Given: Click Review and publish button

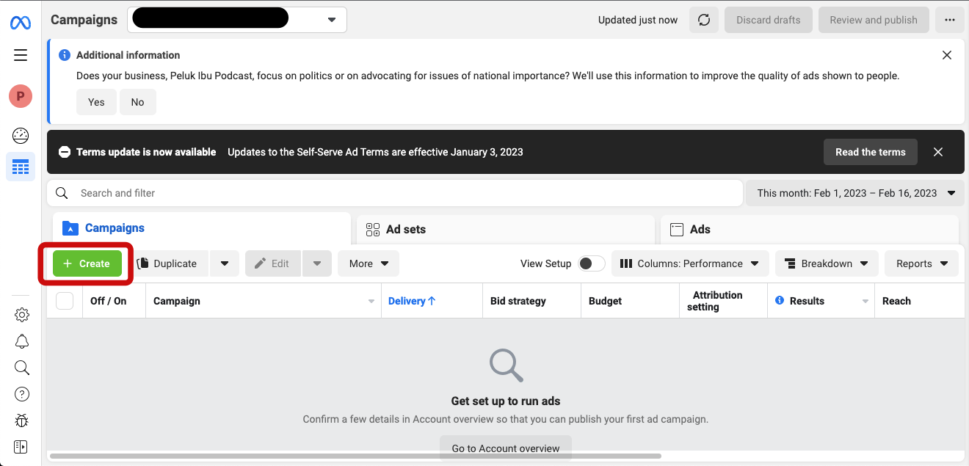Looking at the screenshot, I should [874, 20].
